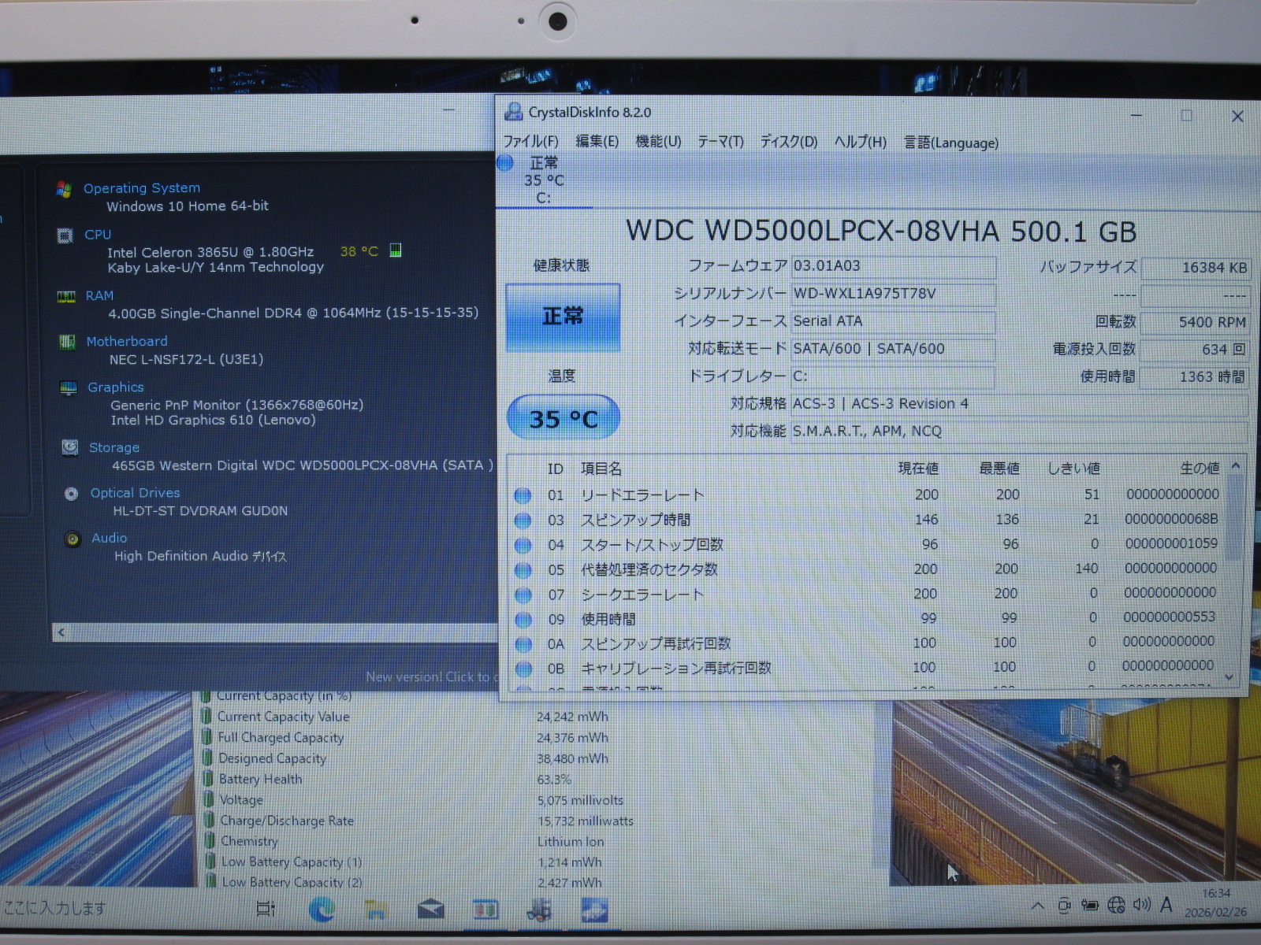Open the 機能(U) menu

tap(658, 142)
